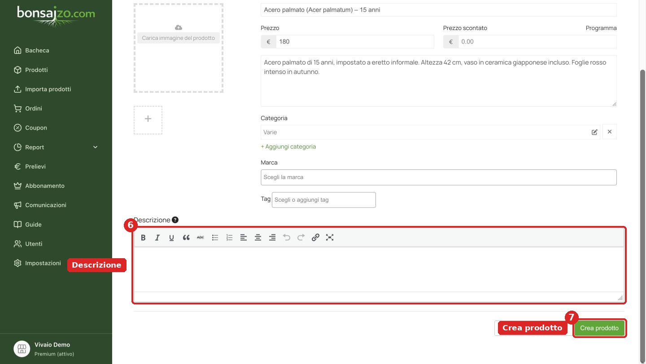This screenshot has height=364, width=646.
Task: Open the Vivaio Demo account menu
Action: [x=56, y=349]
